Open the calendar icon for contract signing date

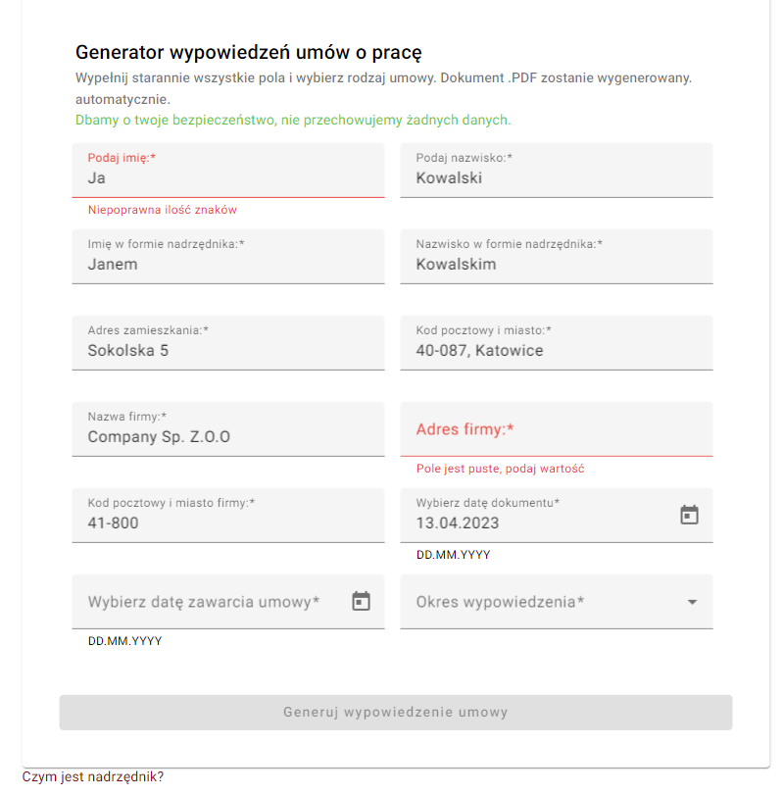coord(361,601)
